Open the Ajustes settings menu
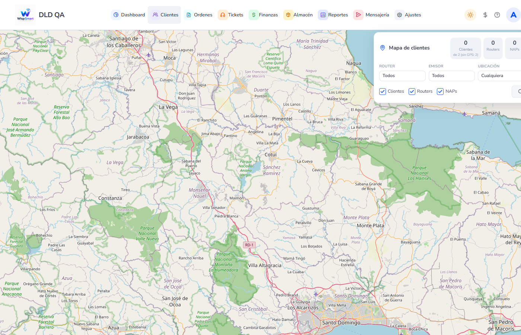 409,15
